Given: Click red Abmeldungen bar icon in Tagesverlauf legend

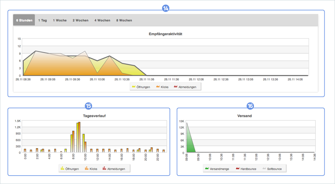Looking at the screenshot, I should (104, 168).
